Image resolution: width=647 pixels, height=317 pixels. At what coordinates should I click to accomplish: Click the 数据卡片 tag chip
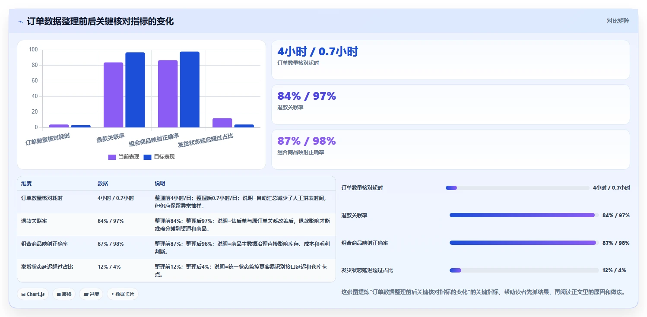pyautogui.click(x=123, y=294)
